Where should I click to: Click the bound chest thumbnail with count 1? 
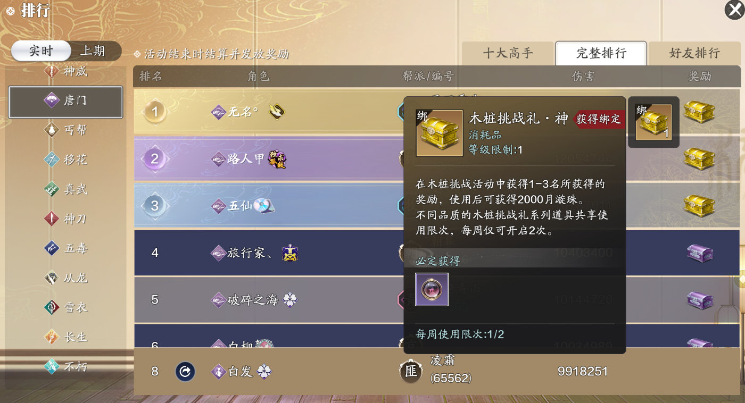pos(653,122)
